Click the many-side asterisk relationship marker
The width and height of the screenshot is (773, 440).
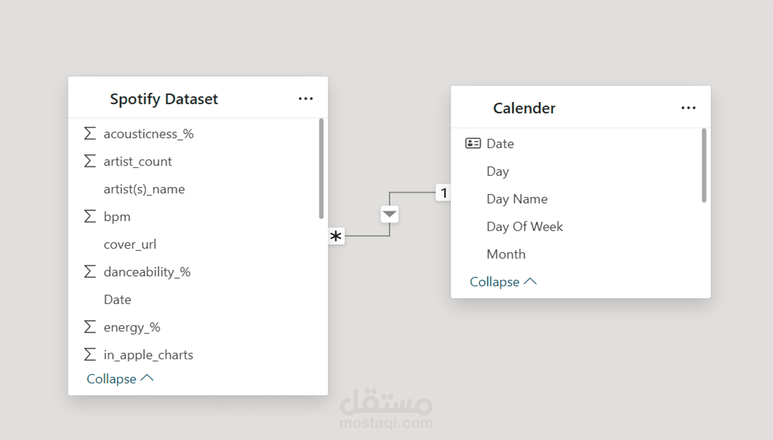click(x=336, y=236)
